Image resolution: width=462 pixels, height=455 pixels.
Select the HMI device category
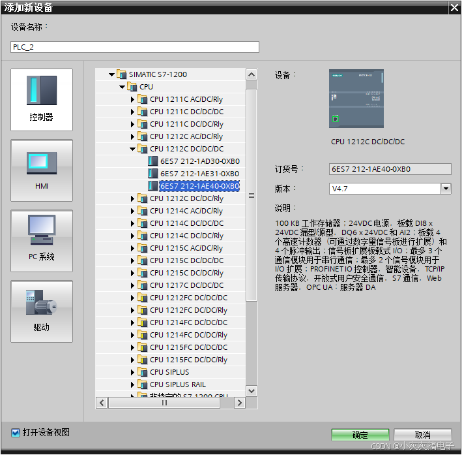pos(42,170)
